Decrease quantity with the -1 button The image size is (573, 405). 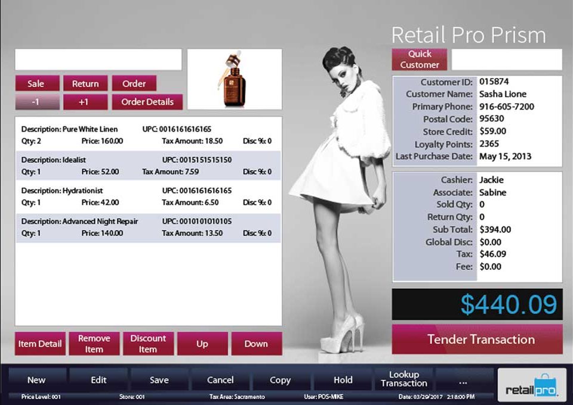(x=37, y=102)
